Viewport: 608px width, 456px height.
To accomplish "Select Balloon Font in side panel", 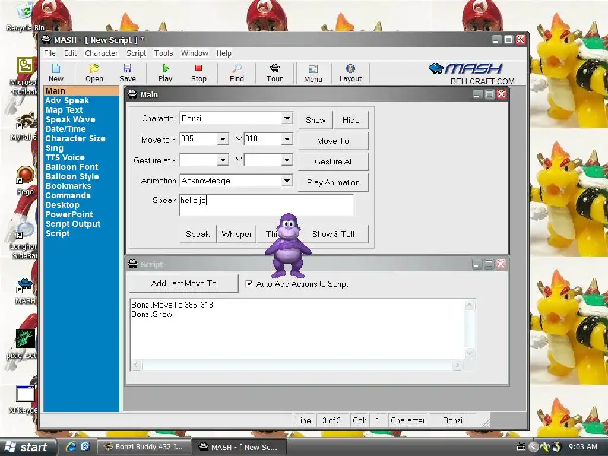I will [72, 167].
